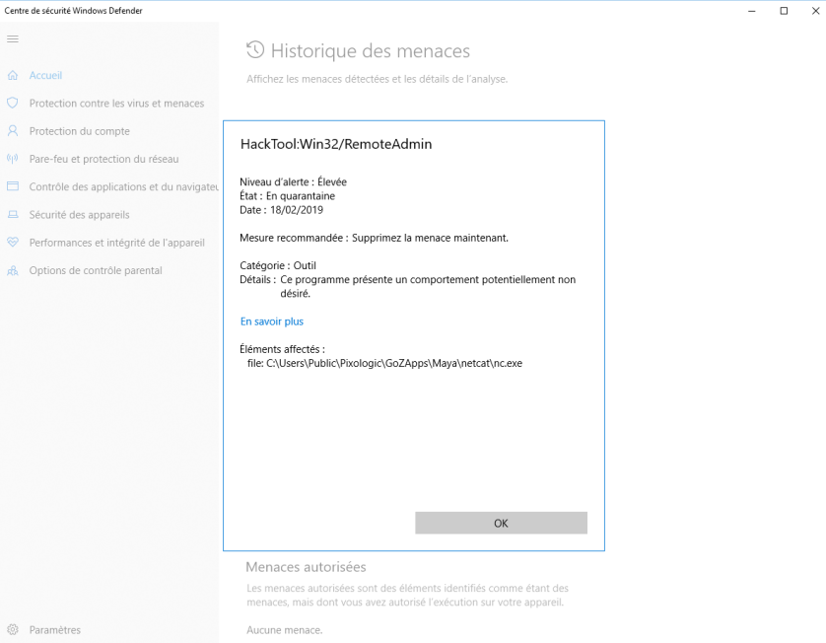Image resolution: width=826 pixels, height=643 pixels.
Task: Click the Aucune menace text
Action: (285, 630)
